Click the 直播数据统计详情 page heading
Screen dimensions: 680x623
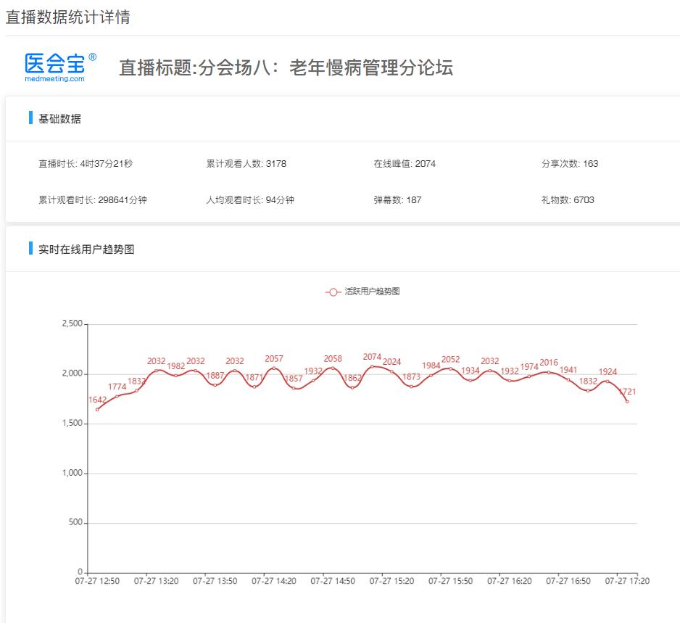point(67,17)
